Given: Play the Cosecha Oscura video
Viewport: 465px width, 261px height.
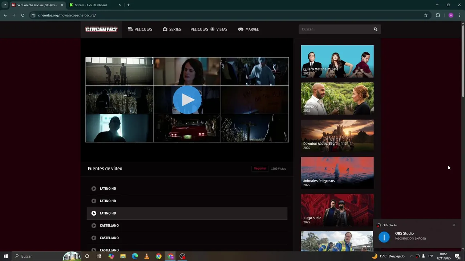Looking at the screenshot, I should [187, 100].
